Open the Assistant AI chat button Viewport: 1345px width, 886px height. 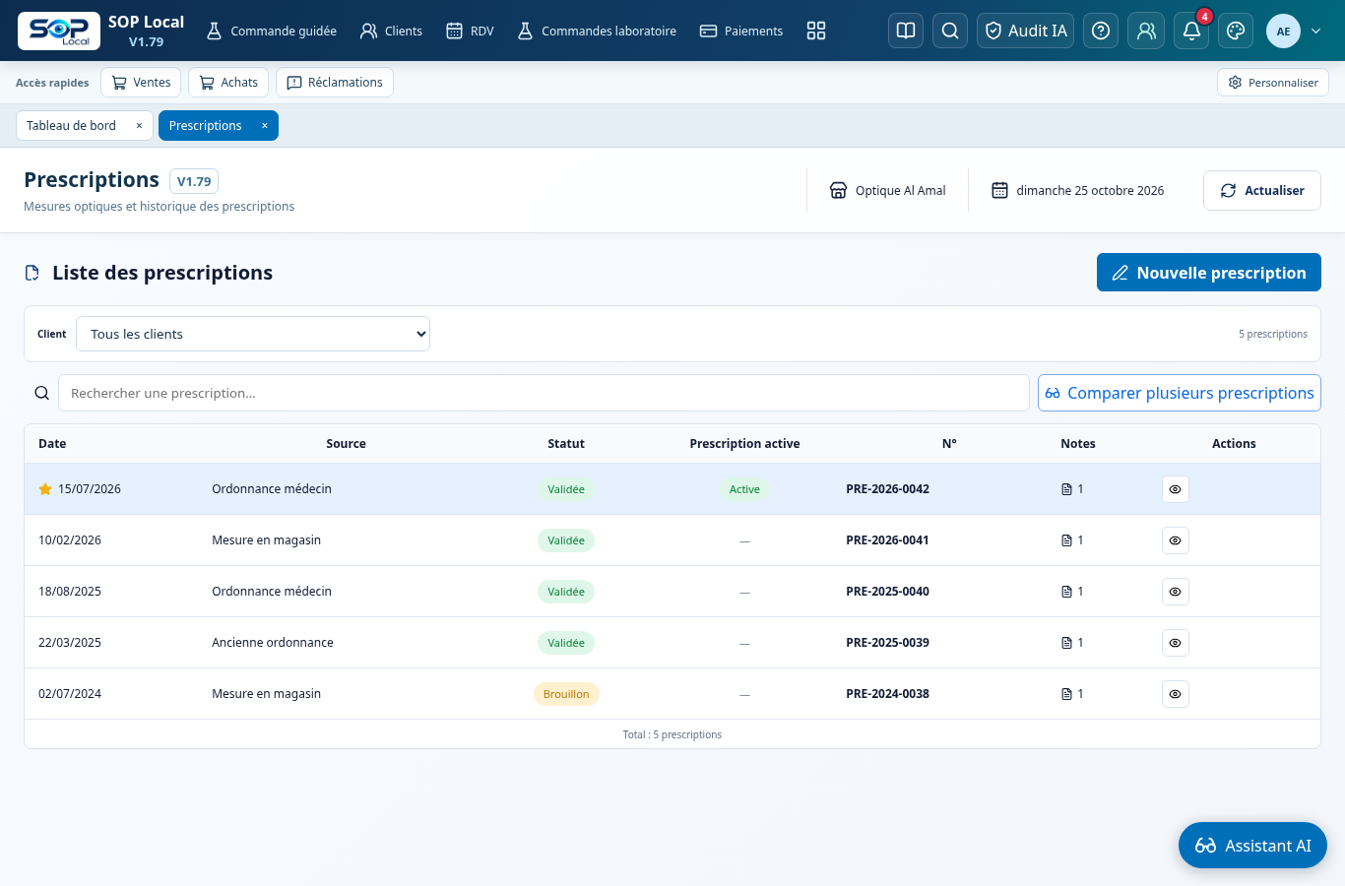click(1252, 845)
